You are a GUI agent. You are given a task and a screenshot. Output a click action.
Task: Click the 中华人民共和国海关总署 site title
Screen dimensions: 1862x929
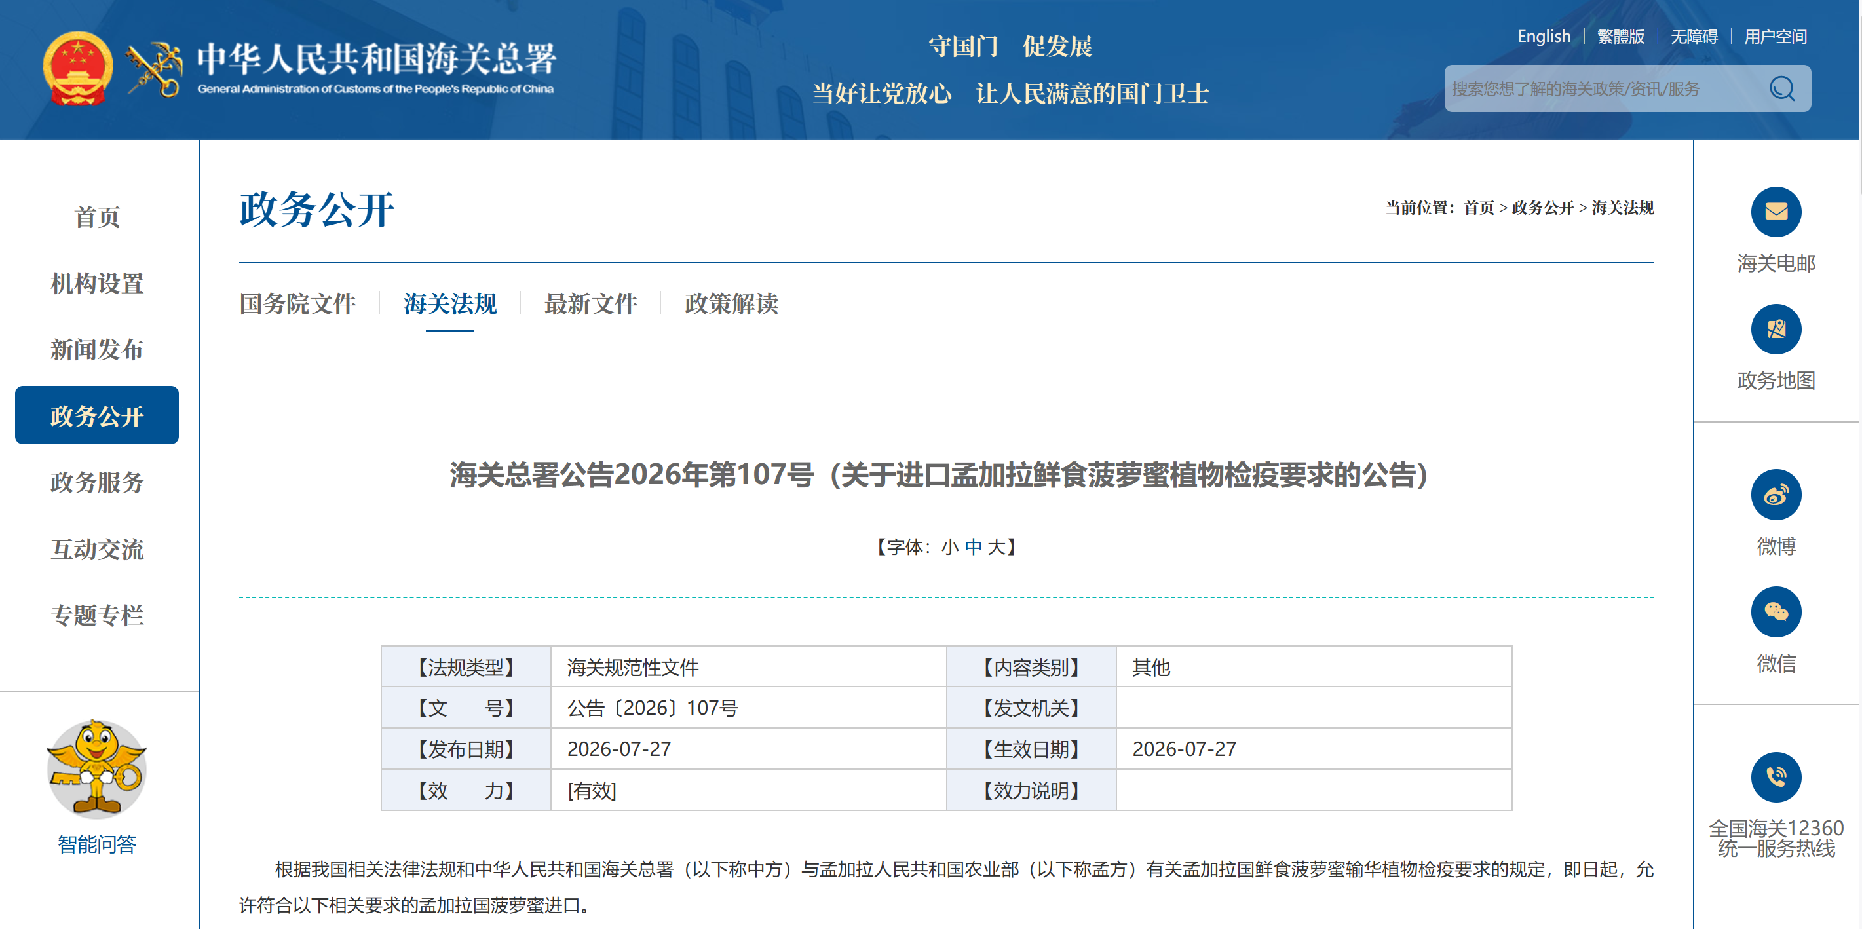tap(376, 58)
